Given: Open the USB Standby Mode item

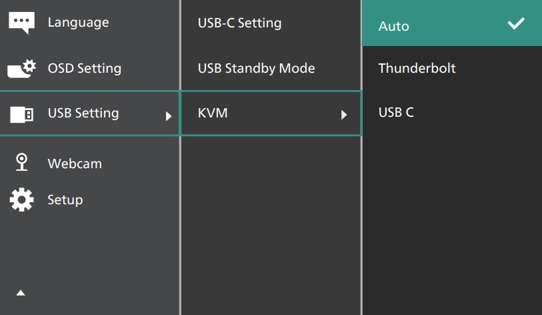Looking at the screenshot, I should click(256, 68).
